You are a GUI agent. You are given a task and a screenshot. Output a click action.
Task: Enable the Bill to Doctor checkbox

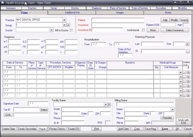click(x=71, y=30)
